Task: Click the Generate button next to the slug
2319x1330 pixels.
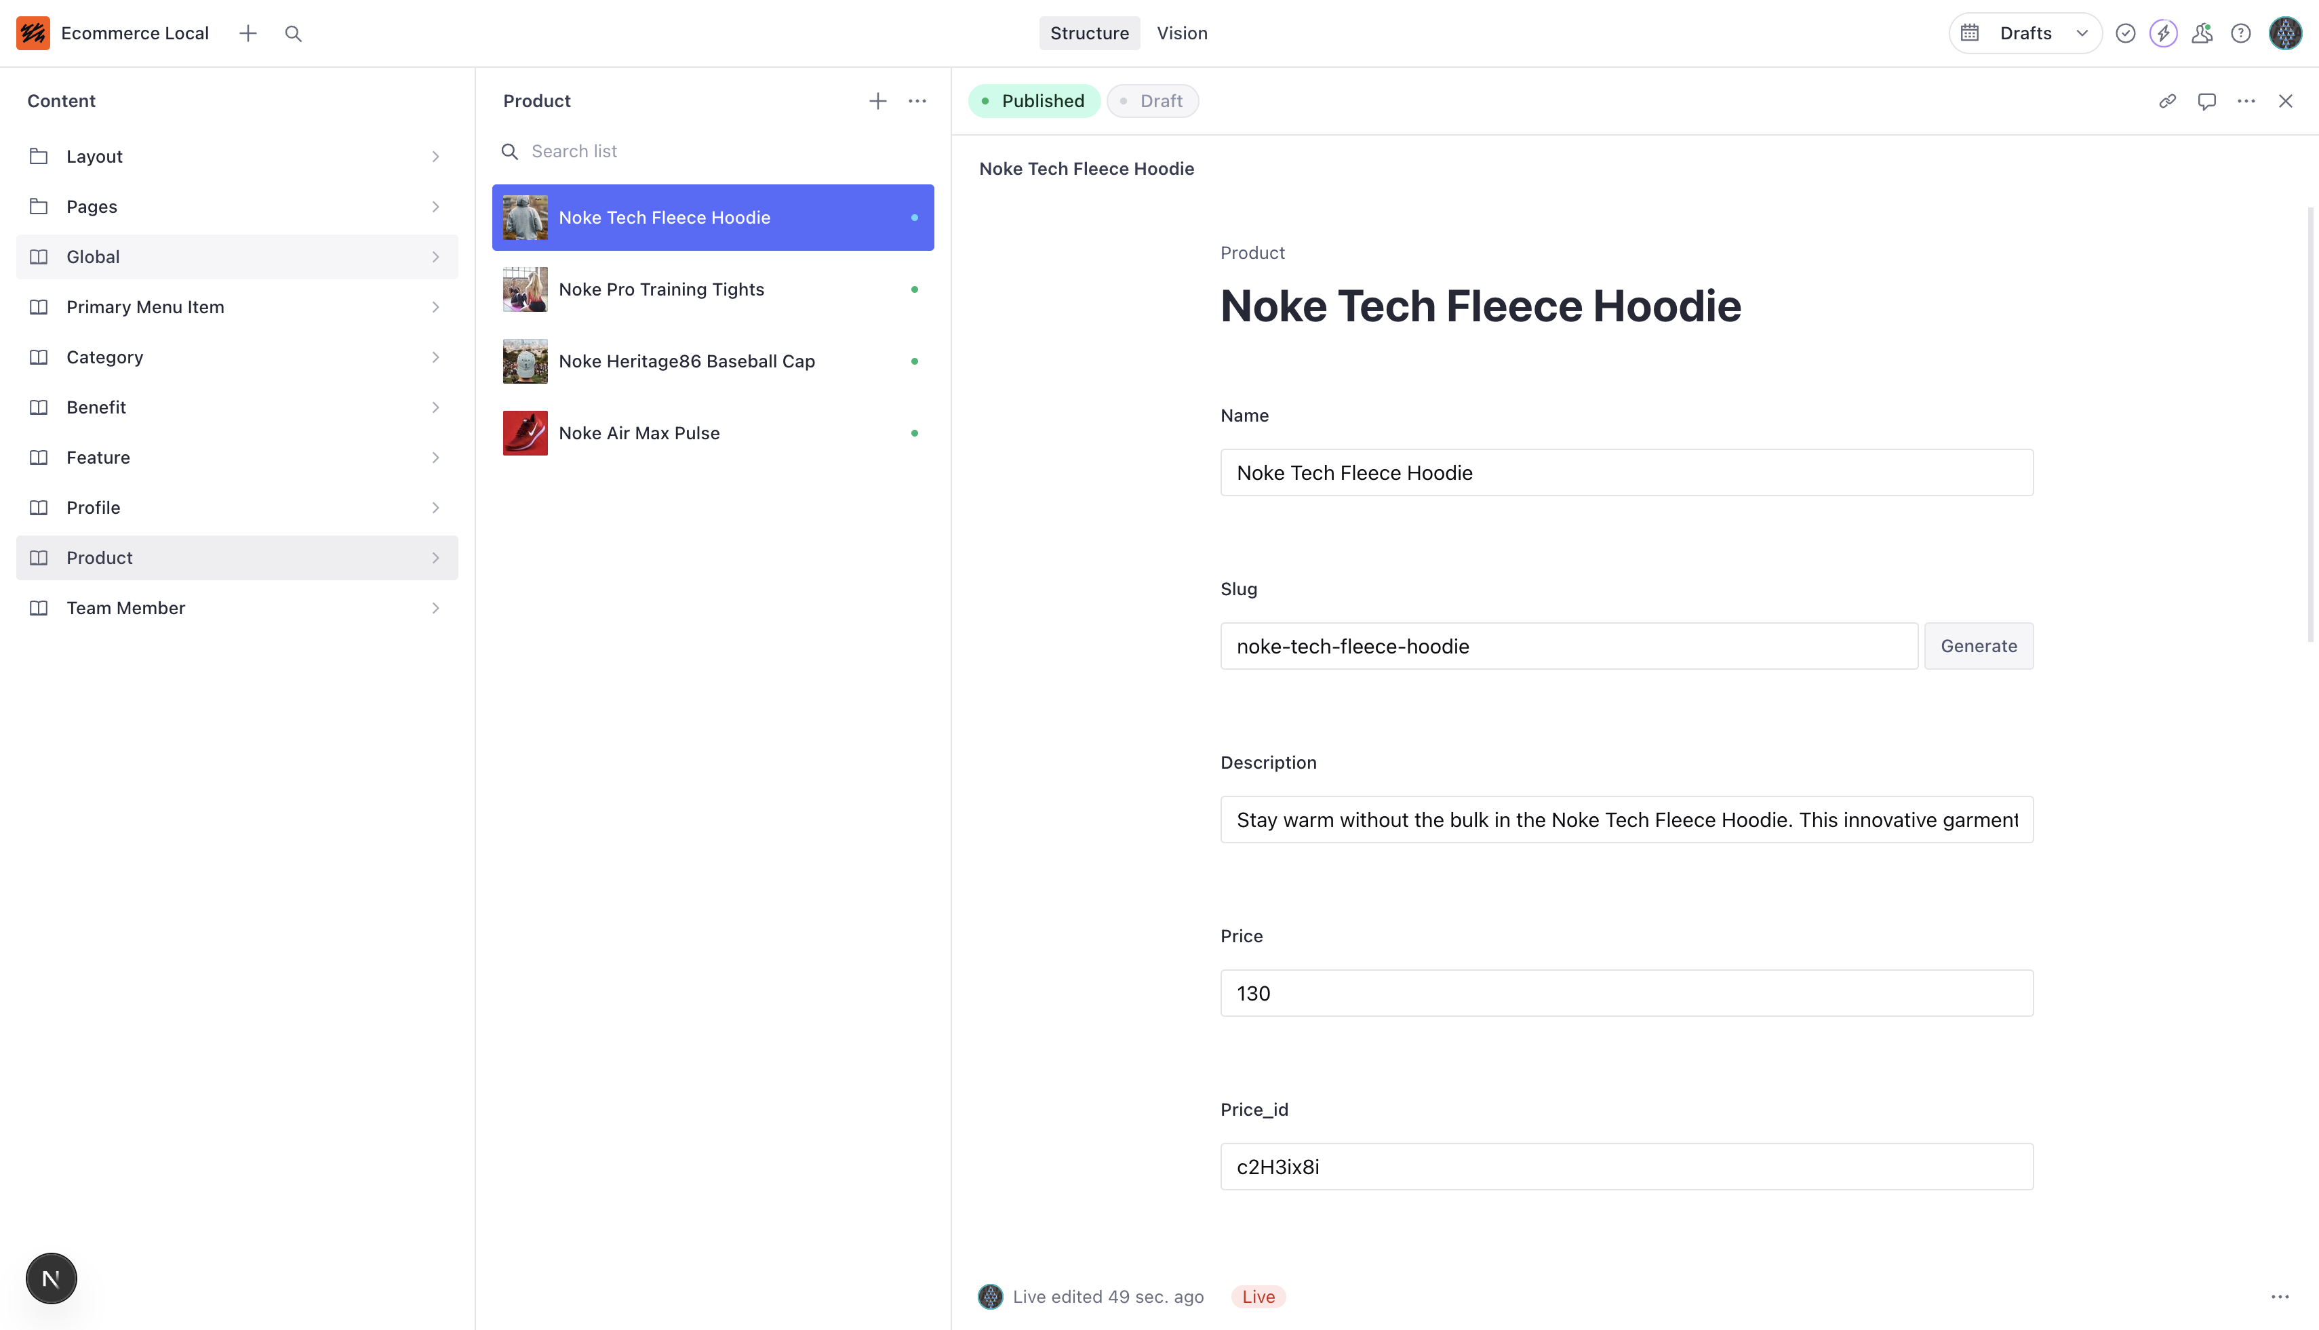Action: click(x=1978, y=646)
